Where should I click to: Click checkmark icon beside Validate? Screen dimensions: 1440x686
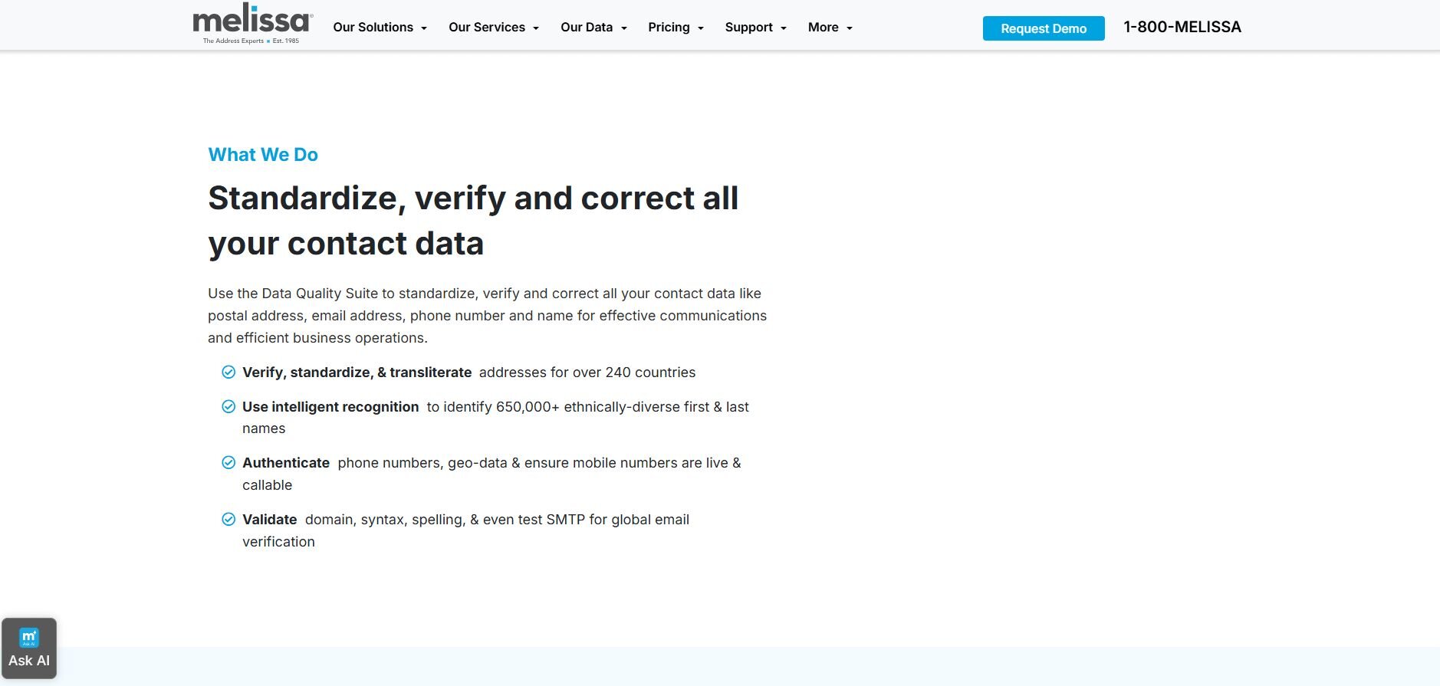(228, 520)
